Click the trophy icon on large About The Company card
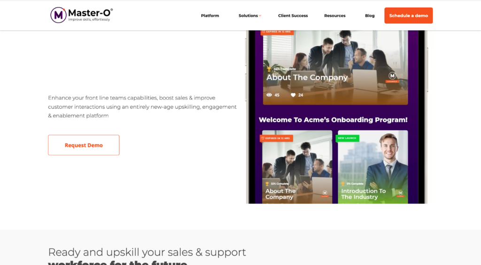This screenshot has width=481, height=265. point(269,69)
